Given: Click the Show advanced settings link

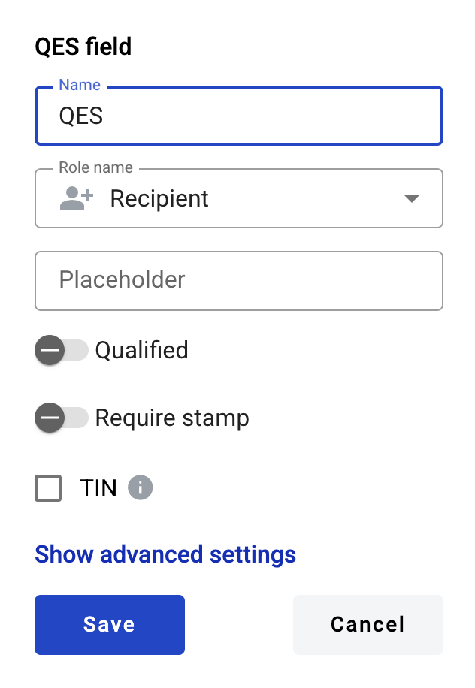Looking at the screenshot, I should tap(165, 554).
